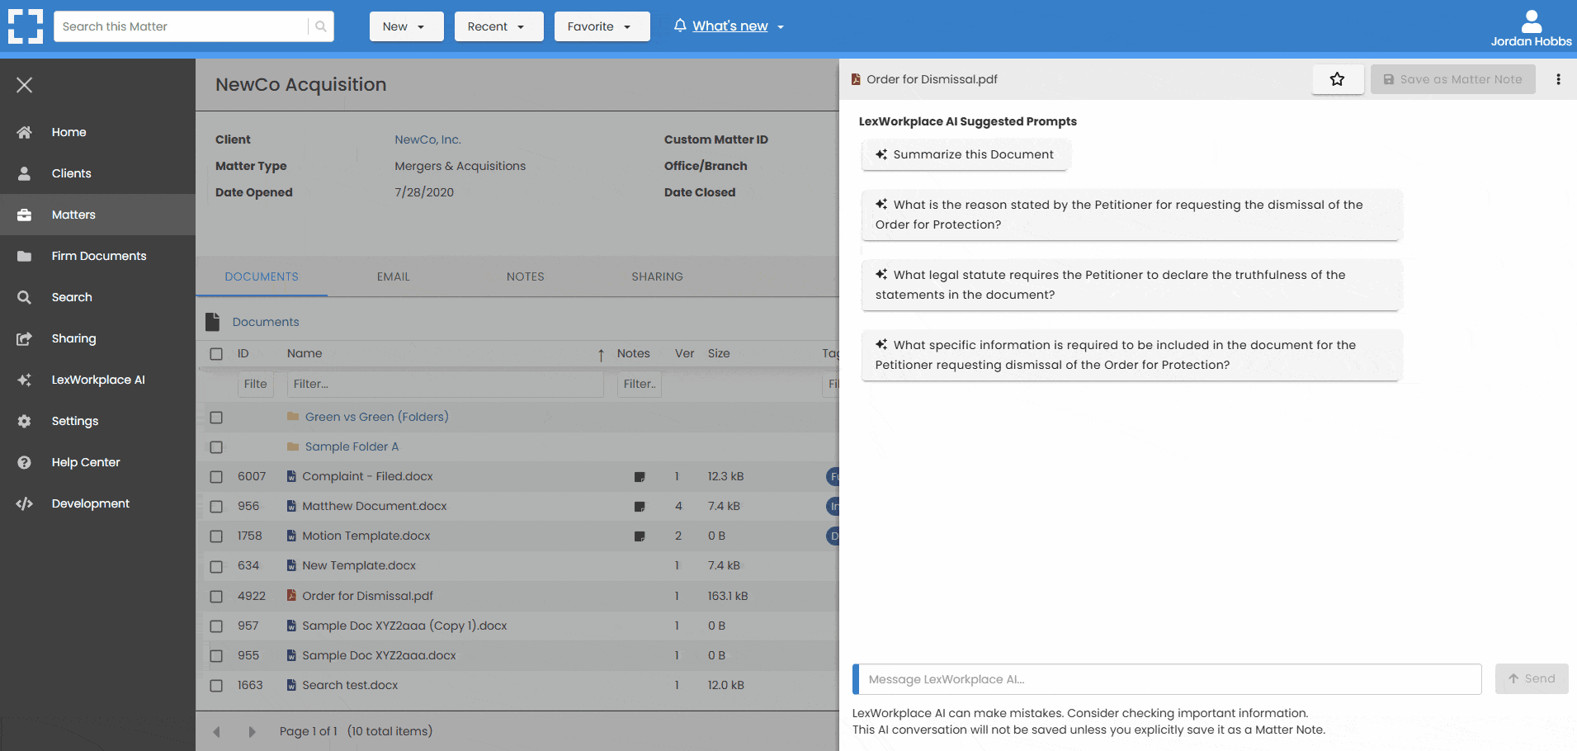Check the box for New Template.docx

[216, 567]
